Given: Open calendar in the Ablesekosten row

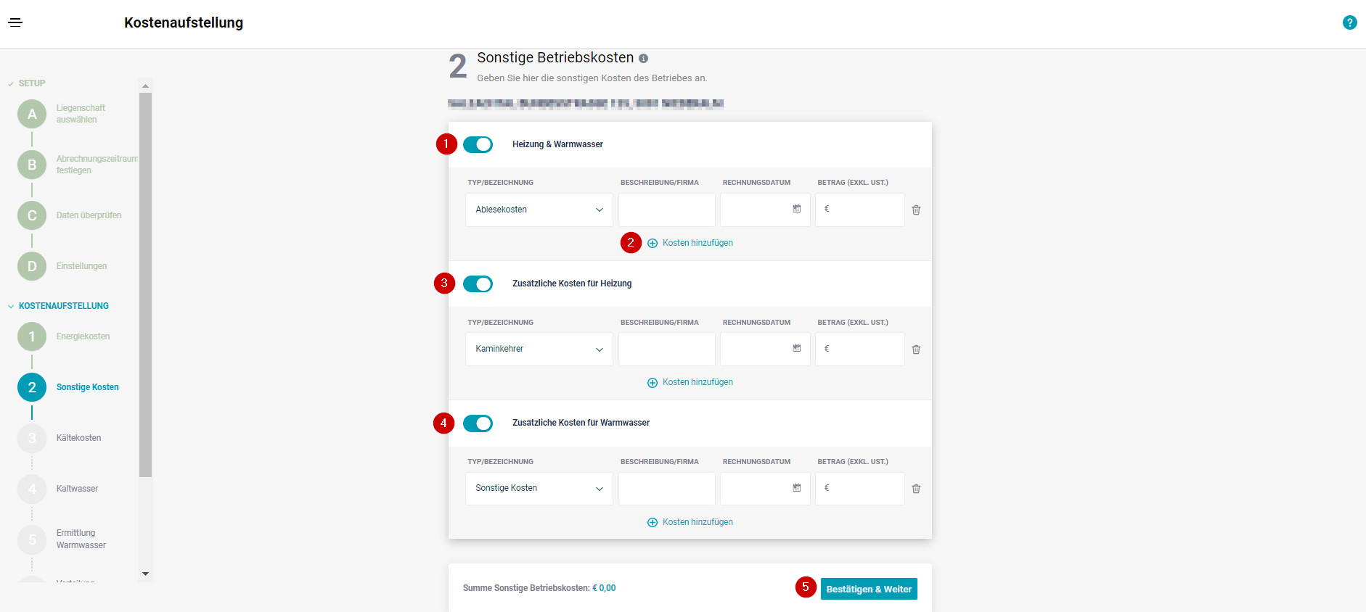Looking at the screenshot, I should tap(796, 209).
